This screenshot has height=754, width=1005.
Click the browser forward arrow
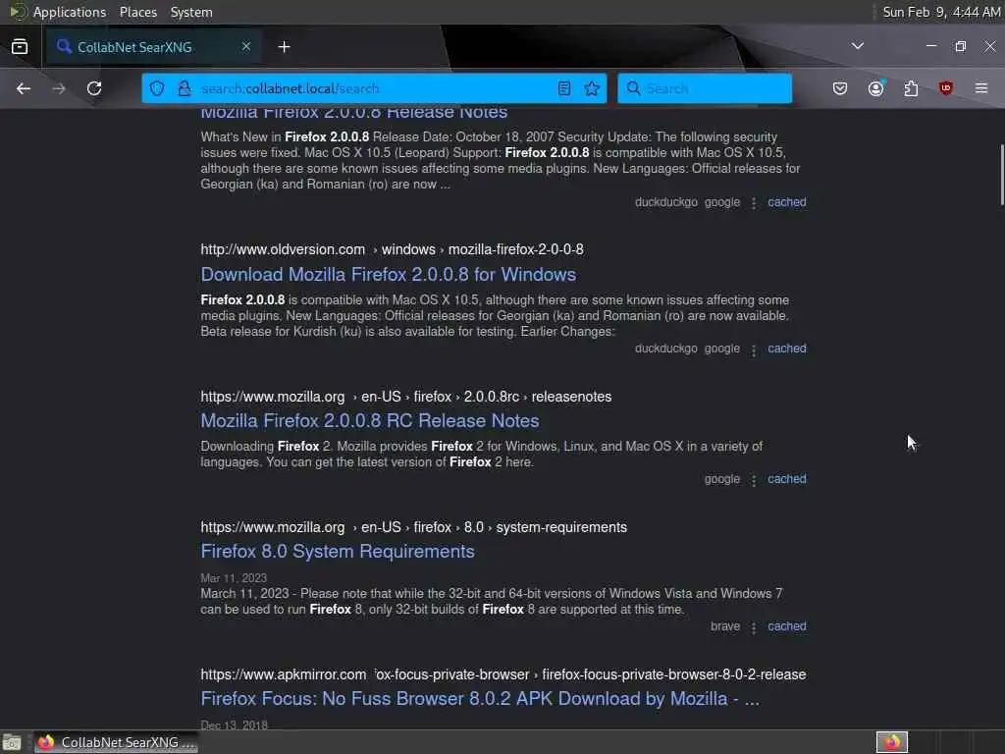point(59,88)
